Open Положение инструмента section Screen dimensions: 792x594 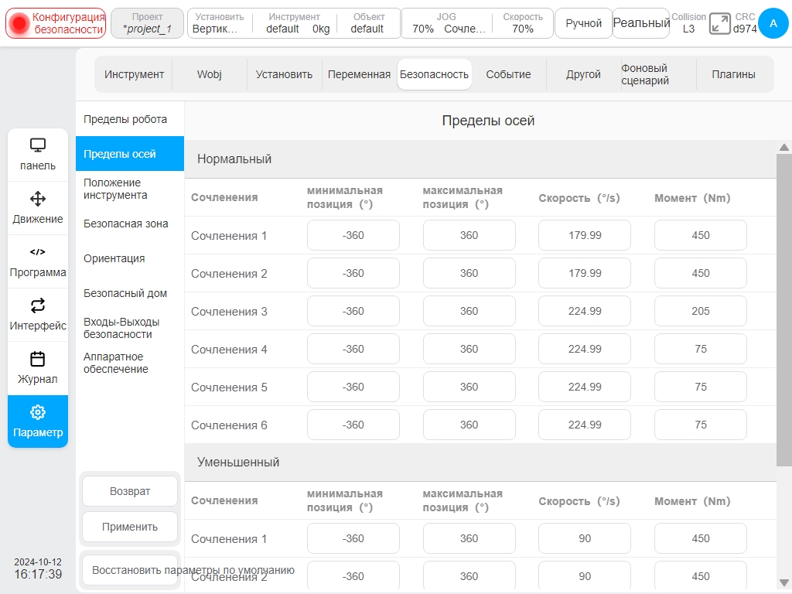(130, 189)
